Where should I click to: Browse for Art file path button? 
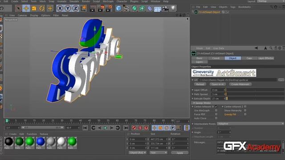281,80
